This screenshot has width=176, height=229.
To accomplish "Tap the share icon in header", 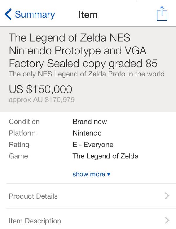I will point(162,14).
